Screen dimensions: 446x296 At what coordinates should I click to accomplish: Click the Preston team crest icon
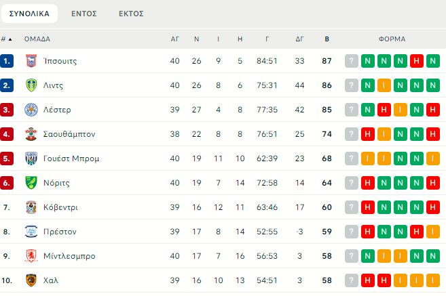click(31, 232)
